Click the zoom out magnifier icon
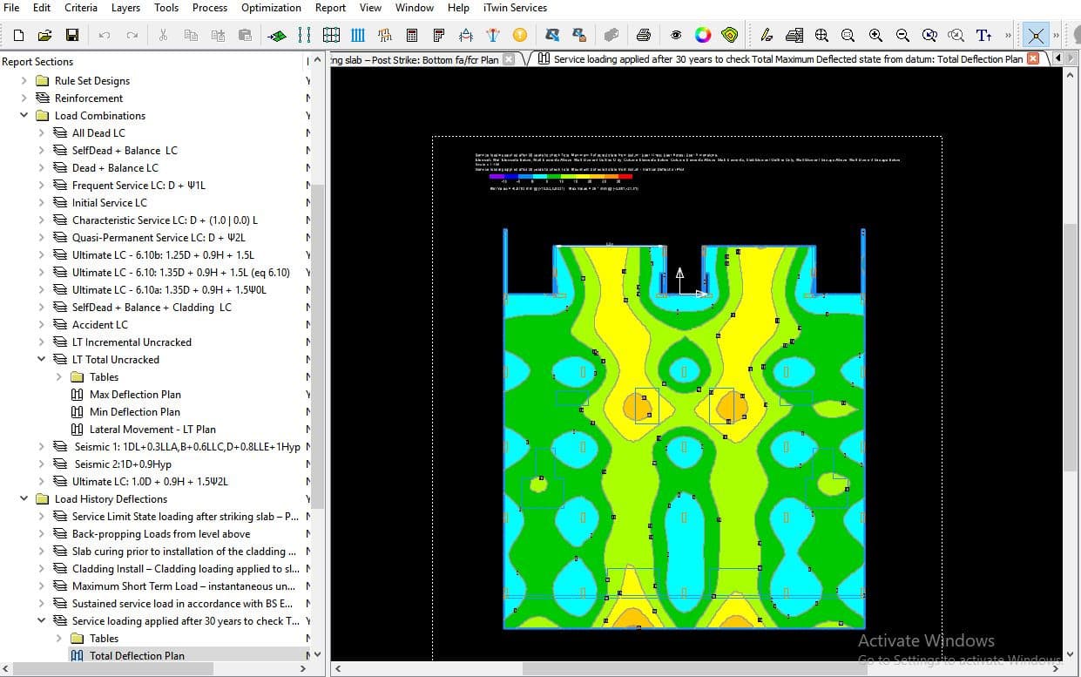This screenshot has width=1081, height=677. [902, 36]
